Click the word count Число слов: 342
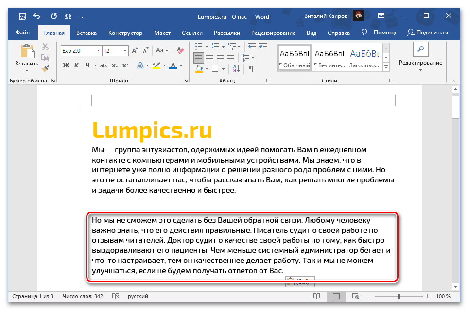Viewport: 468px width, 310px height. 82,296
